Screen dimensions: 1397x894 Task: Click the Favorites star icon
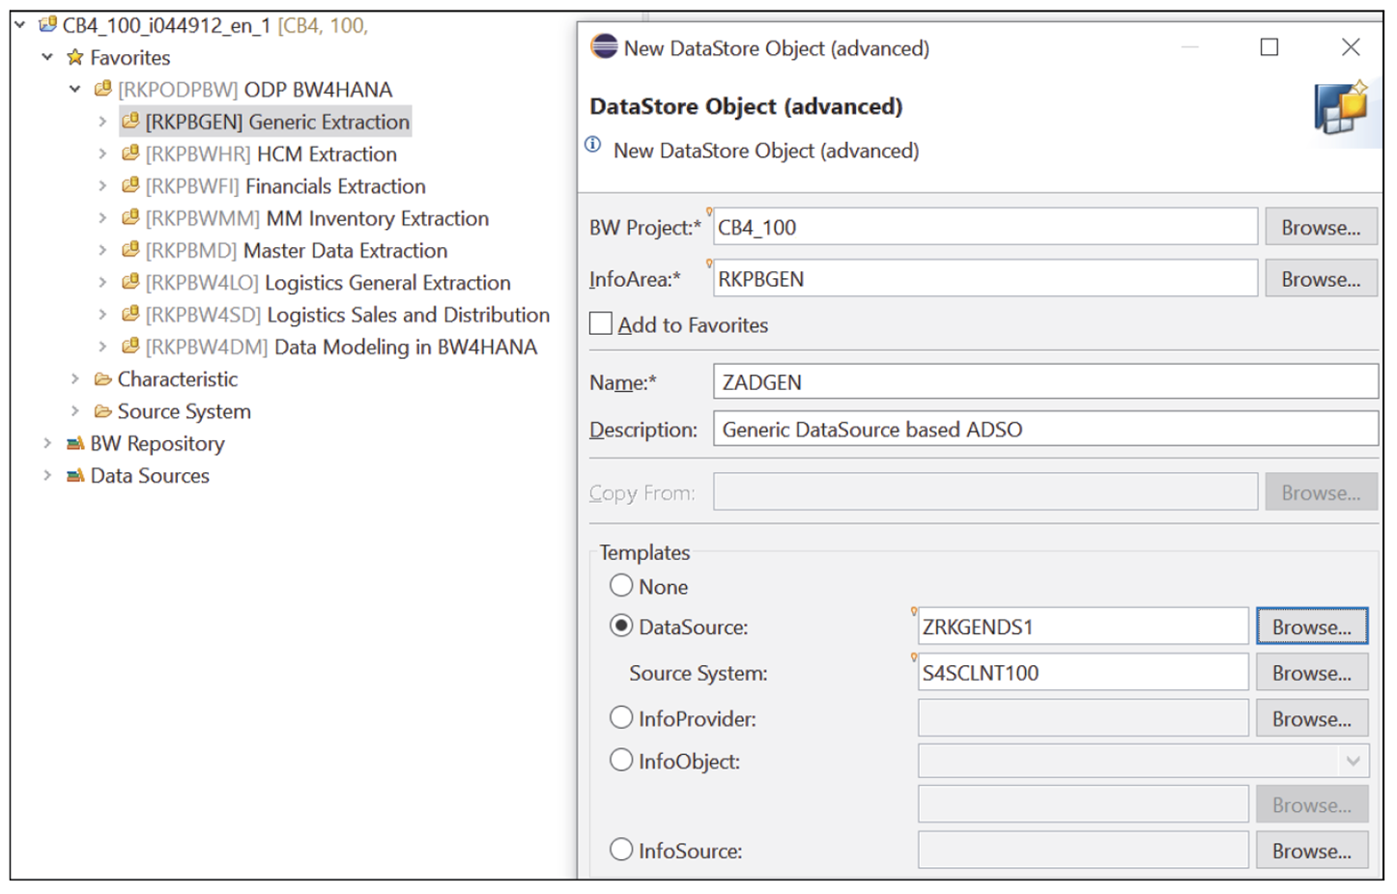[x=75, y=57]
